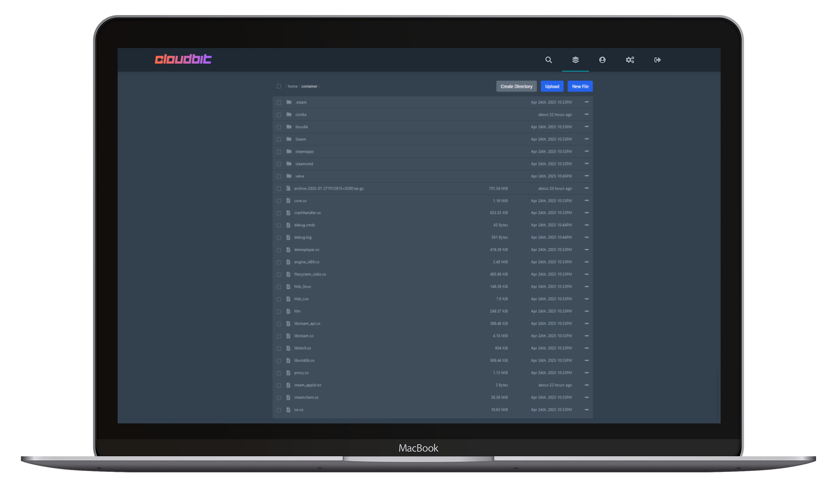
Task: Click the search magnifier icon in header
Action: [548, 60]
